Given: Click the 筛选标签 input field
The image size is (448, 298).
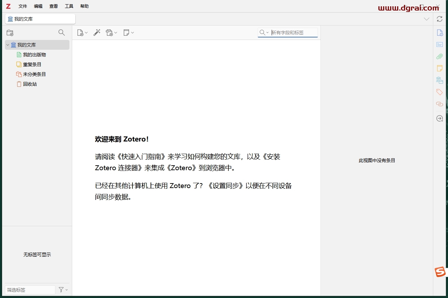Looking at the screenshot, I should [30, 290].
